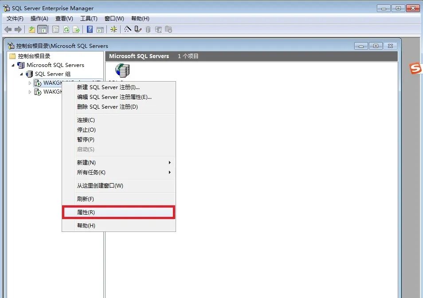Choose 帮助(H) in context menu
Image resolution: width=423 pixels, height=298 pixels.
(119, 225)
